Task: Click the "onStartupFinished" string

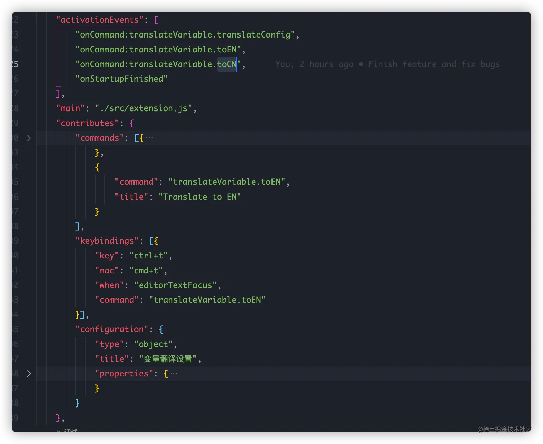Action: point(122,79)
